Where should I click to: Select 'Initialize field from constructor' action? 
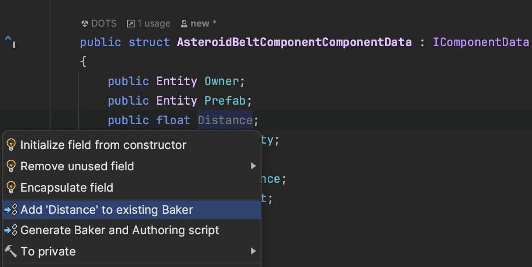(103, 145)
